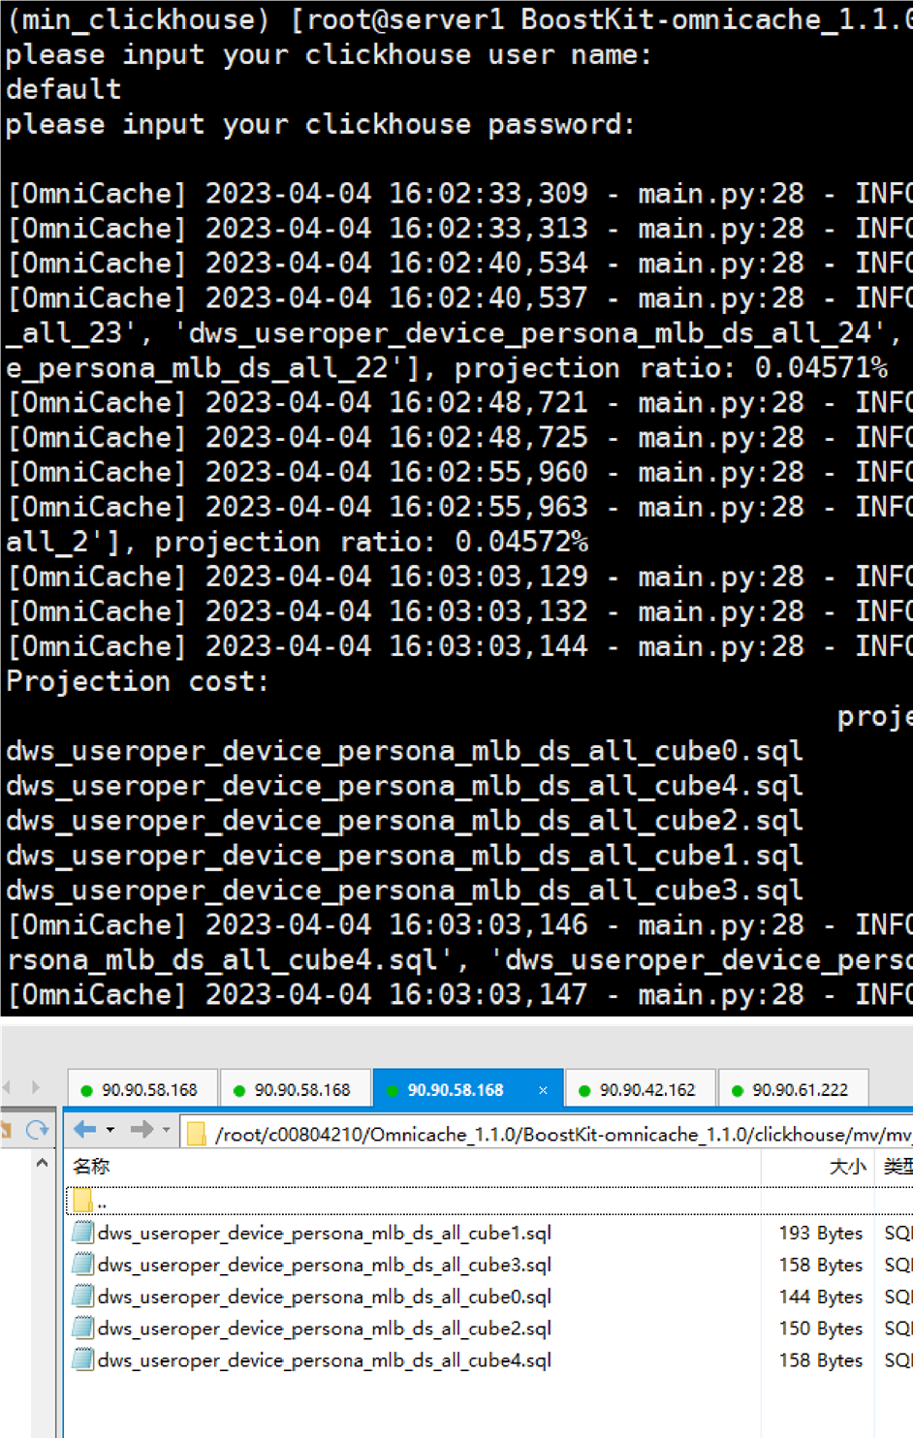Select dws_useroper_device_persona_mlb_ds_all_cube4.sql in file list
The height and width of the screenshot is (1438, 913).
325,1360
